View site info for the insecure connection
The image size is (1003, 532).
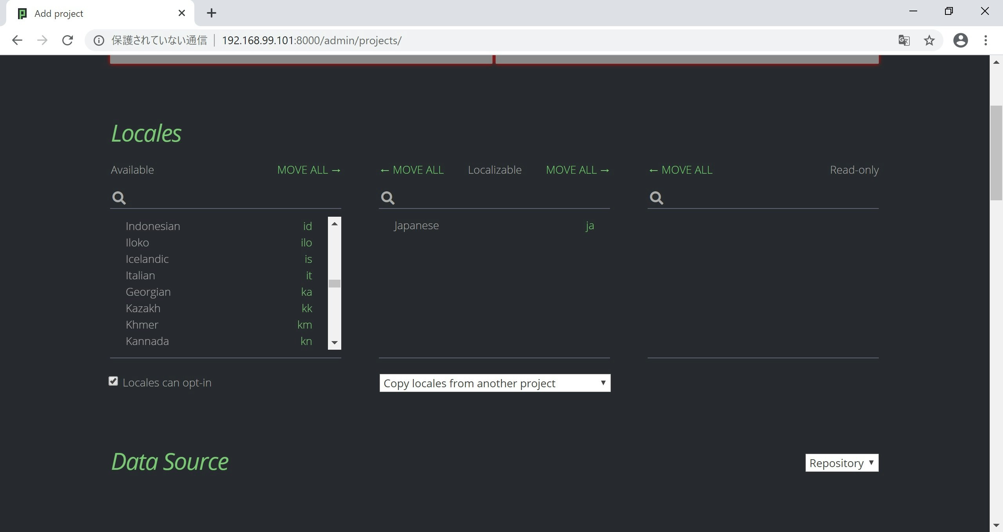pos(99,40)
